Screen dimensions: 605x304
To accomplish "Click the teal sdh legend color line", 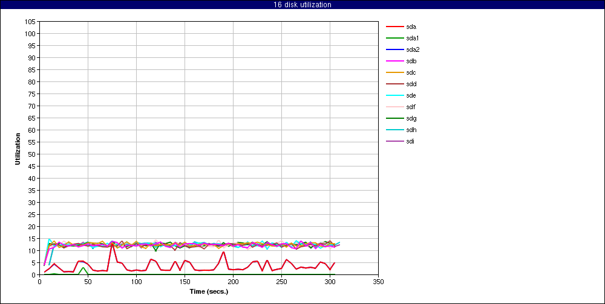I will coord(394,130).
